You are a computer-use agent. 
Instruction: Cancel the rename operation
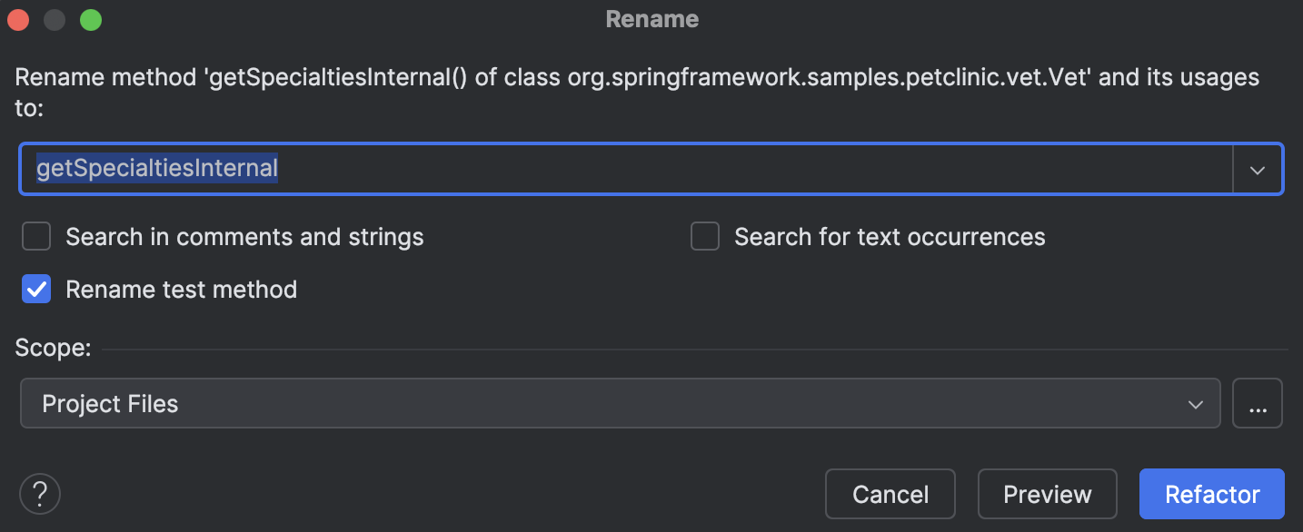(890, 493)
